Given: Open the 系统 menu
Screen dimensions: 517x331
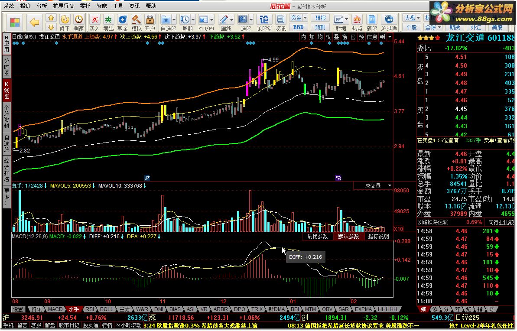Looking at the screenshot, I should coord(9,6).
